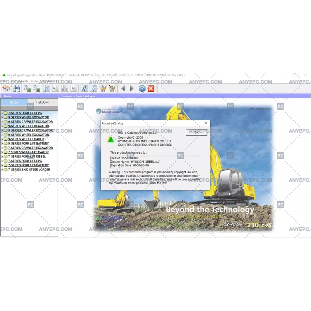Click the add to shopping cart icon
The width and height of the screenshot is (311, 311).
[x=103, y=89]
